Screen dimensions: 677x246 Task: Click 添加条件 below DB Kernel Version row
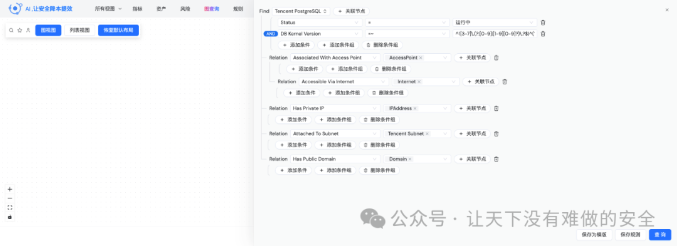(296, 45)
